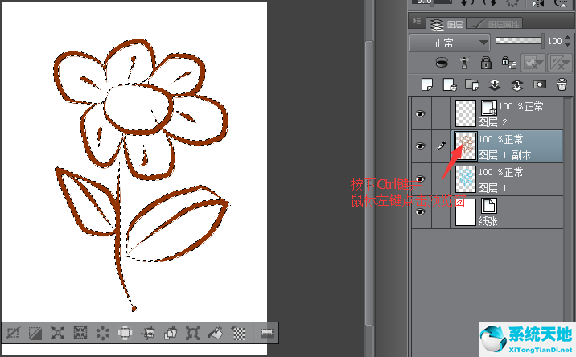Click thumbnail of 图层 1 副本

point(466,146)
